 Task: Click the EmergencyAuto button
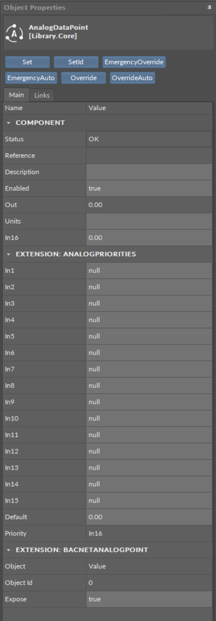coord(31,78)
